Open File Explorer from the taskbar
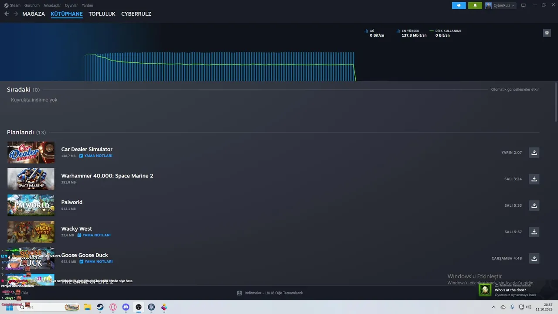The height and width of the screenshot is (314, 558). (87, 307)
